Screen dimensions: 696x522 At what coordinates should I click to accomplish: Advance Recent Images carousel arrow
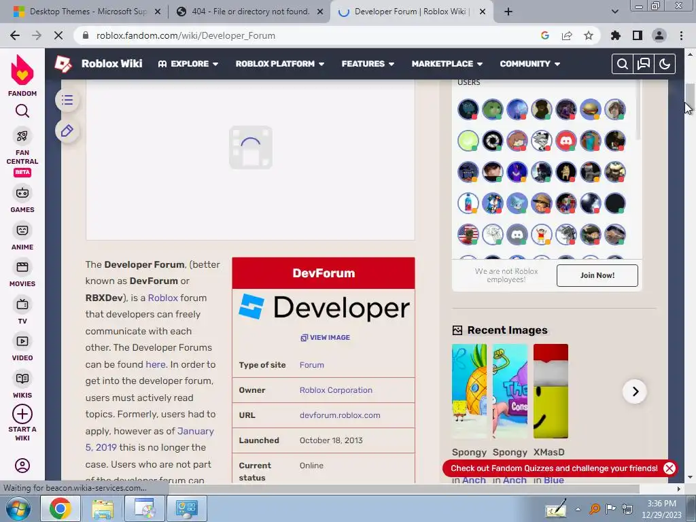coord(636,391)
